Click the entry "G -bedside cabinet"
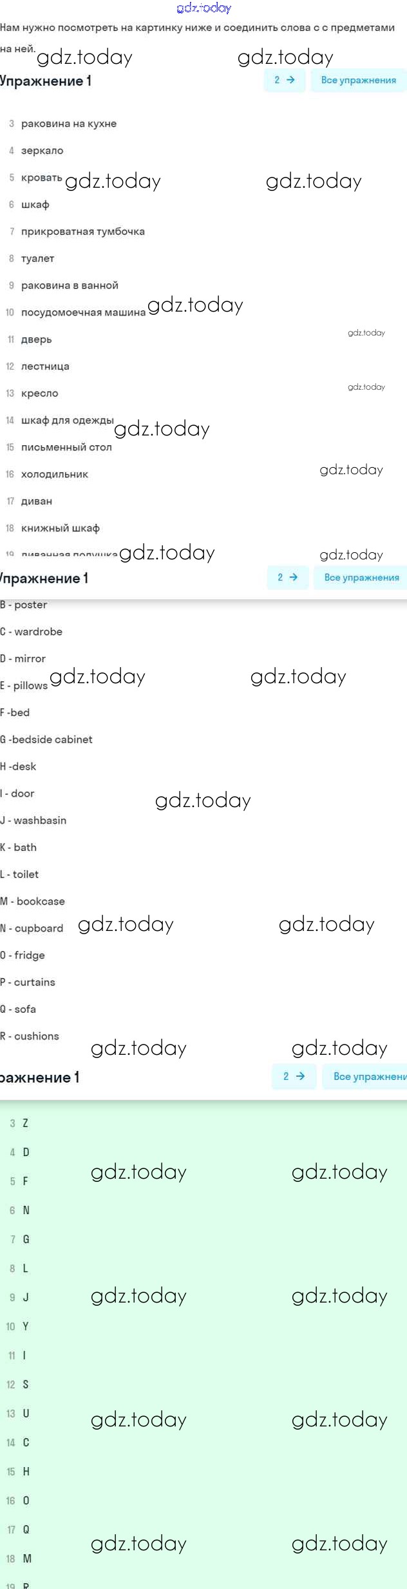The height and width of the screenshot is (1589, 407). (x=46, y=739)
